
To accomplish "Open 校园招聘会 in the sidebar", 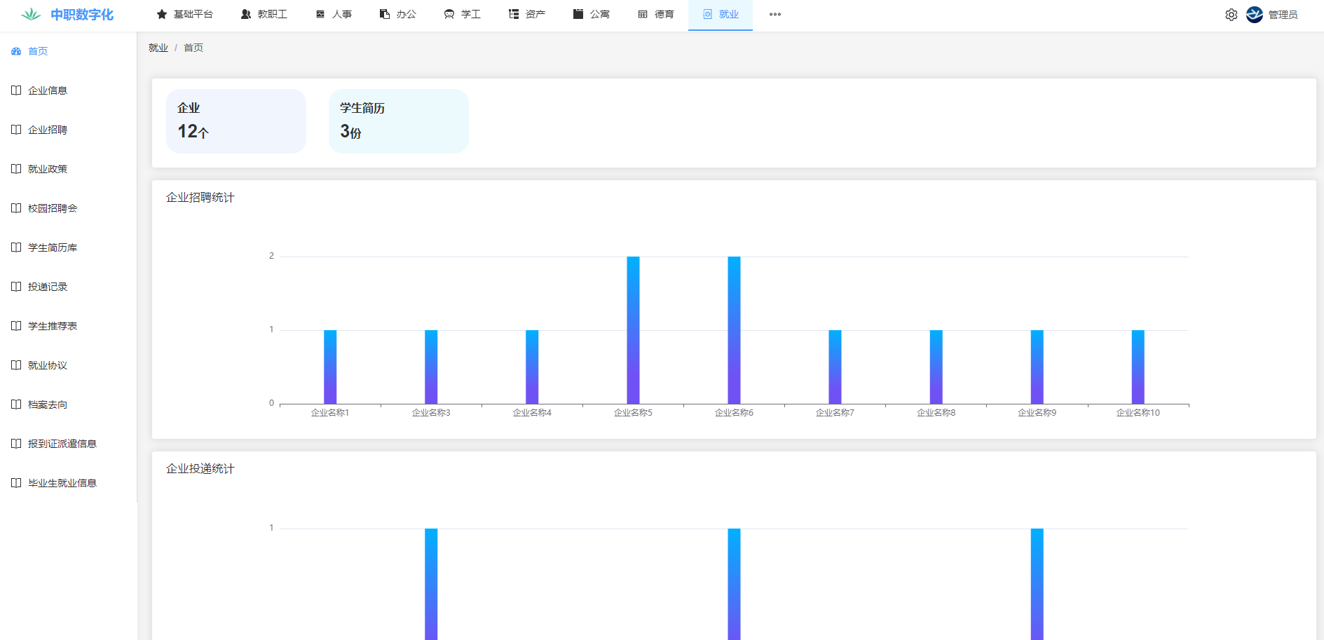I will (x=53, y=208).
